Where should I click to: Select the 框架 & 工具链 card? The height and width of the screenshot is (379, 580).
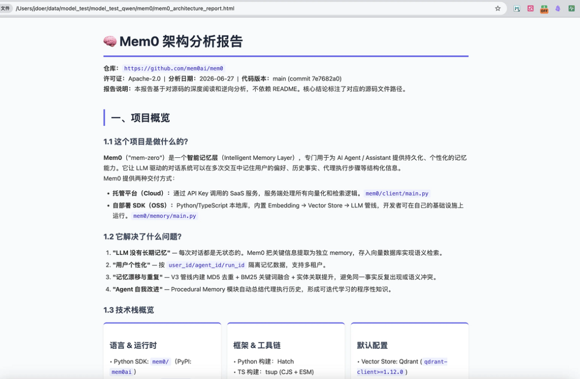(286, 351)
